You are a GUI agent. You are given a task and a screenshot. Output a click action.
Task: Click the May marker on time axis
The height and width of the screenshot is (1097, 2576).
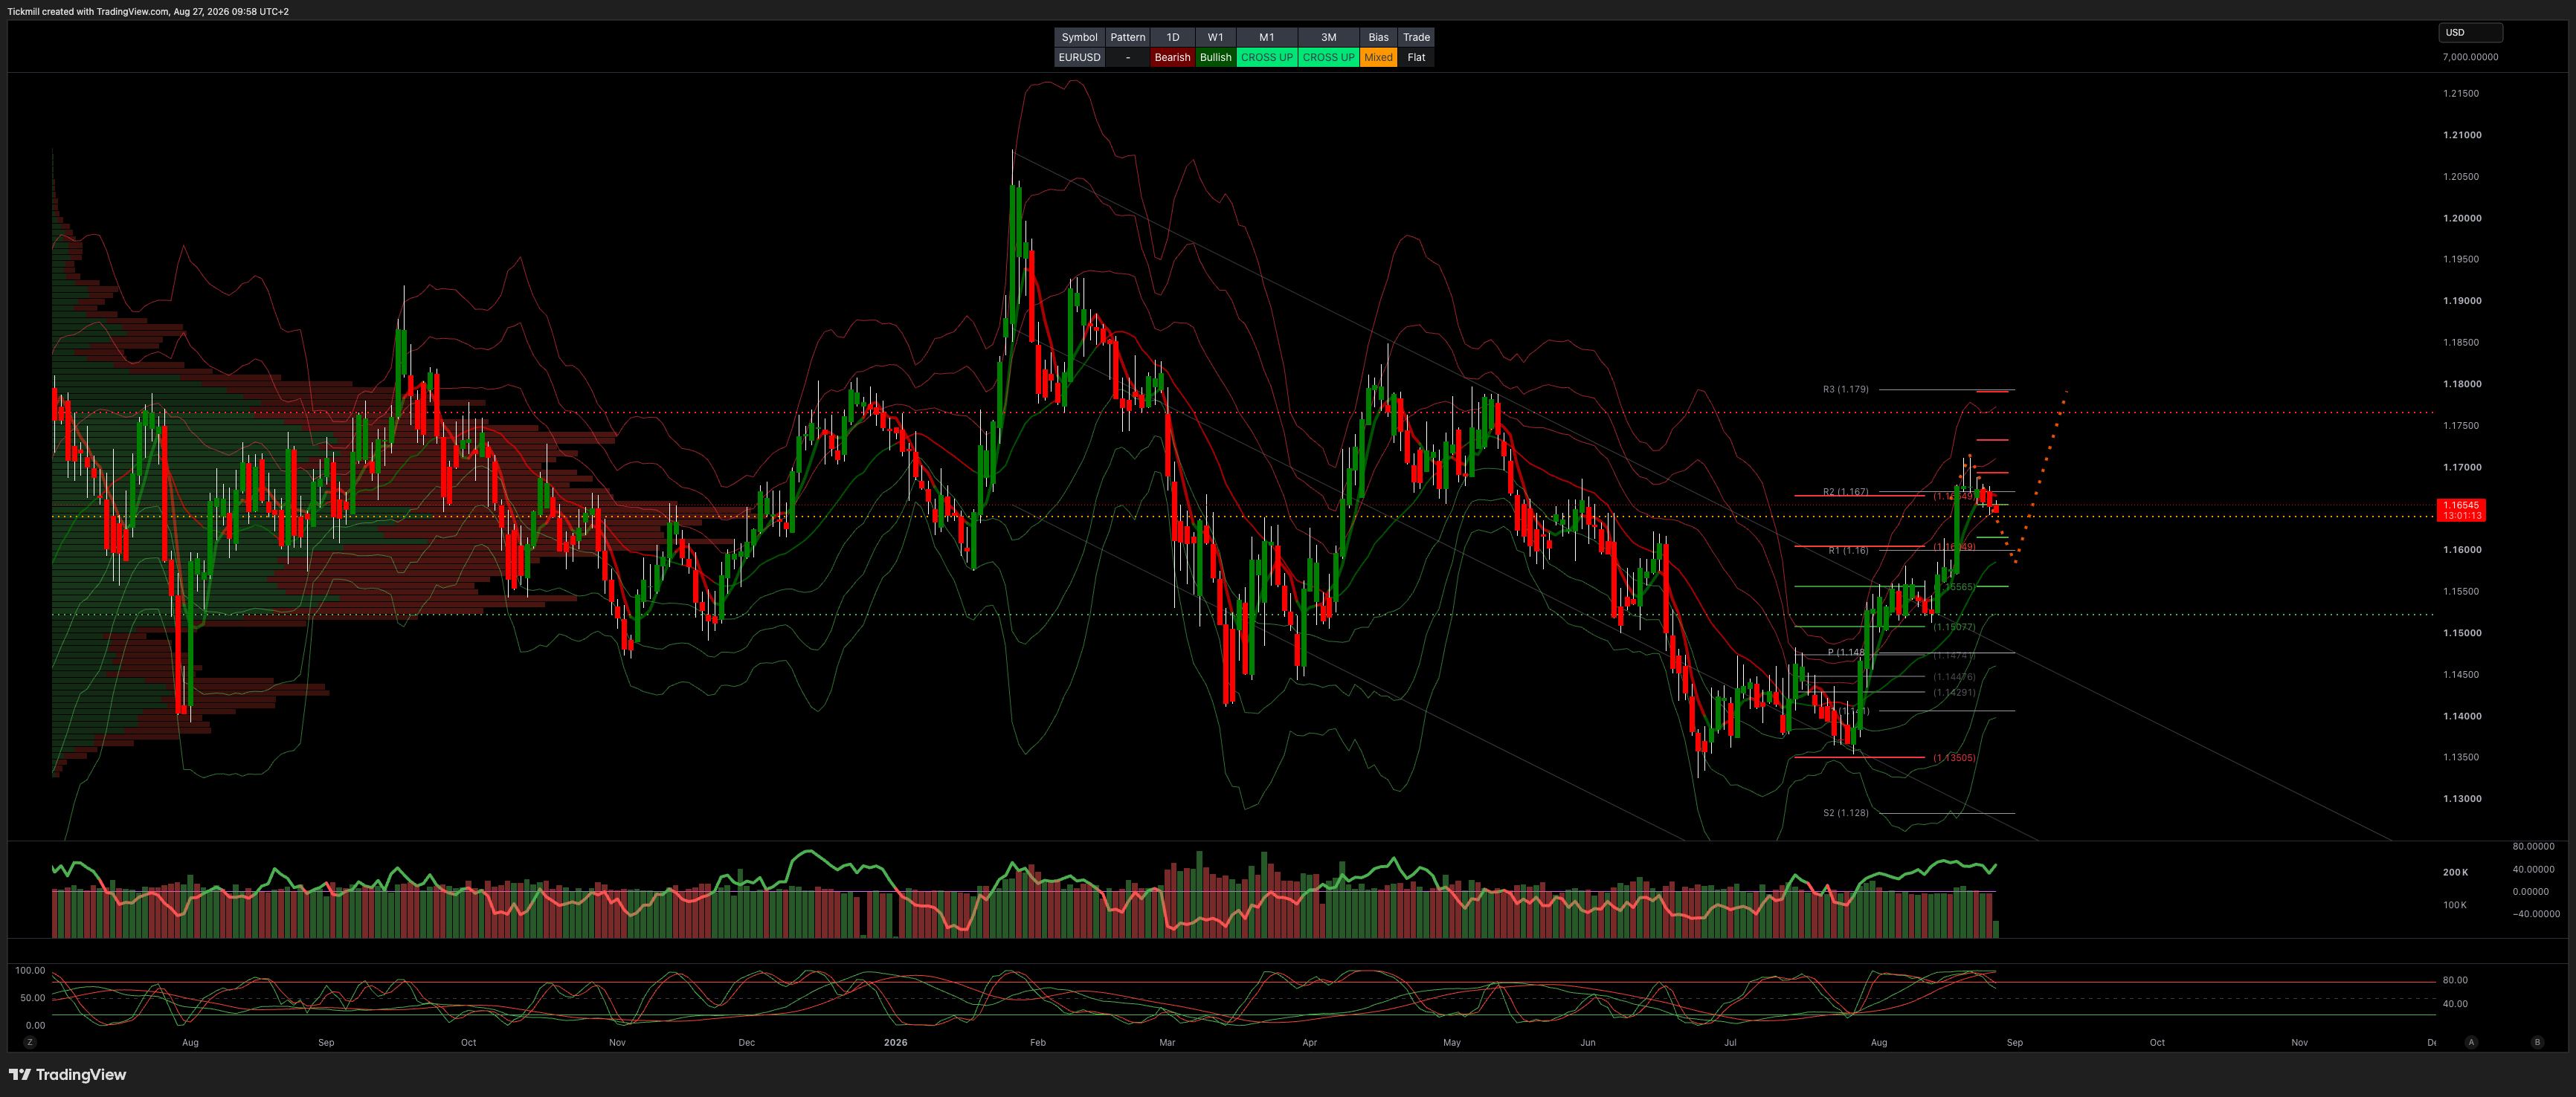[1452, 1042]
